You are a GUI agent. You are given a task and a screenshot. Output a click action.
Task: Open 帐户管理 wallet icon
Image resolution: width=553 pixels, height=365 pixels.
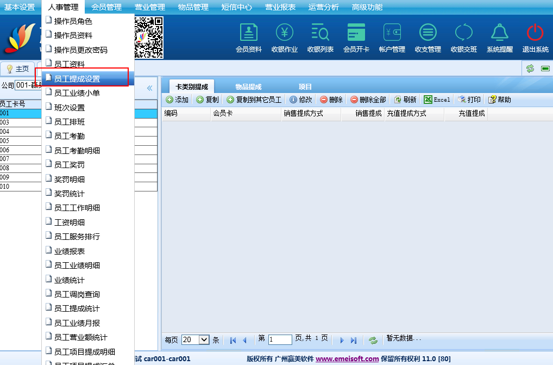click(x=392, y=33)
